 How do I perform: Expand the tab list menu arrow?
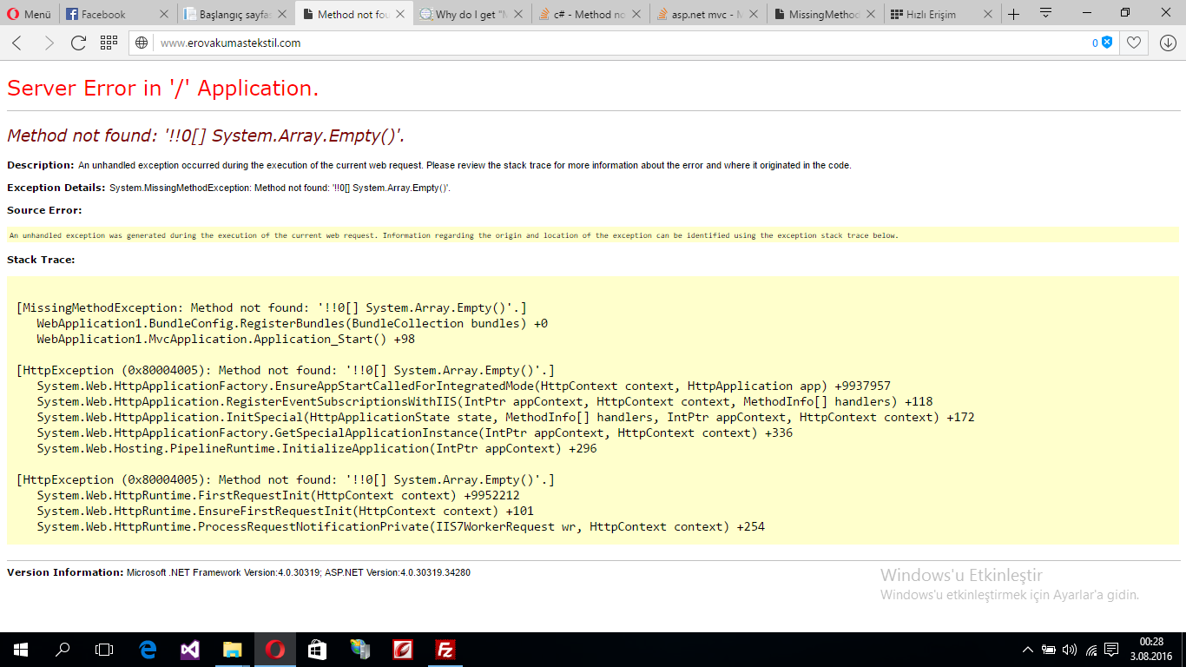tap(1046, 13)
